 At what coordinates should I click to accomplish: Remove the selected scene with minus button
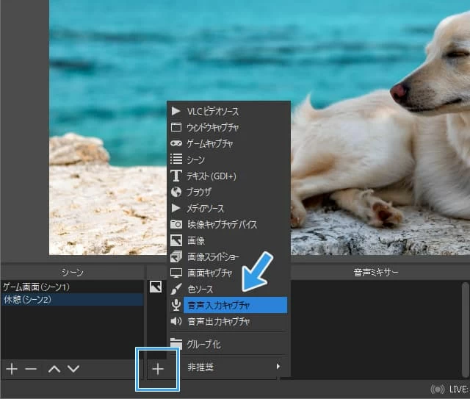coord(31,369)
